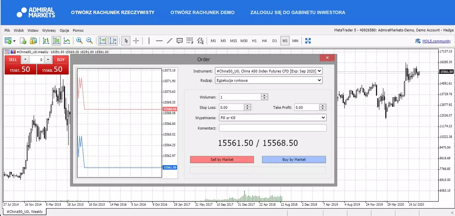Select the crosshair cursor tool
The height and width of the screenshot is (216, 455).
click(136, 41)
